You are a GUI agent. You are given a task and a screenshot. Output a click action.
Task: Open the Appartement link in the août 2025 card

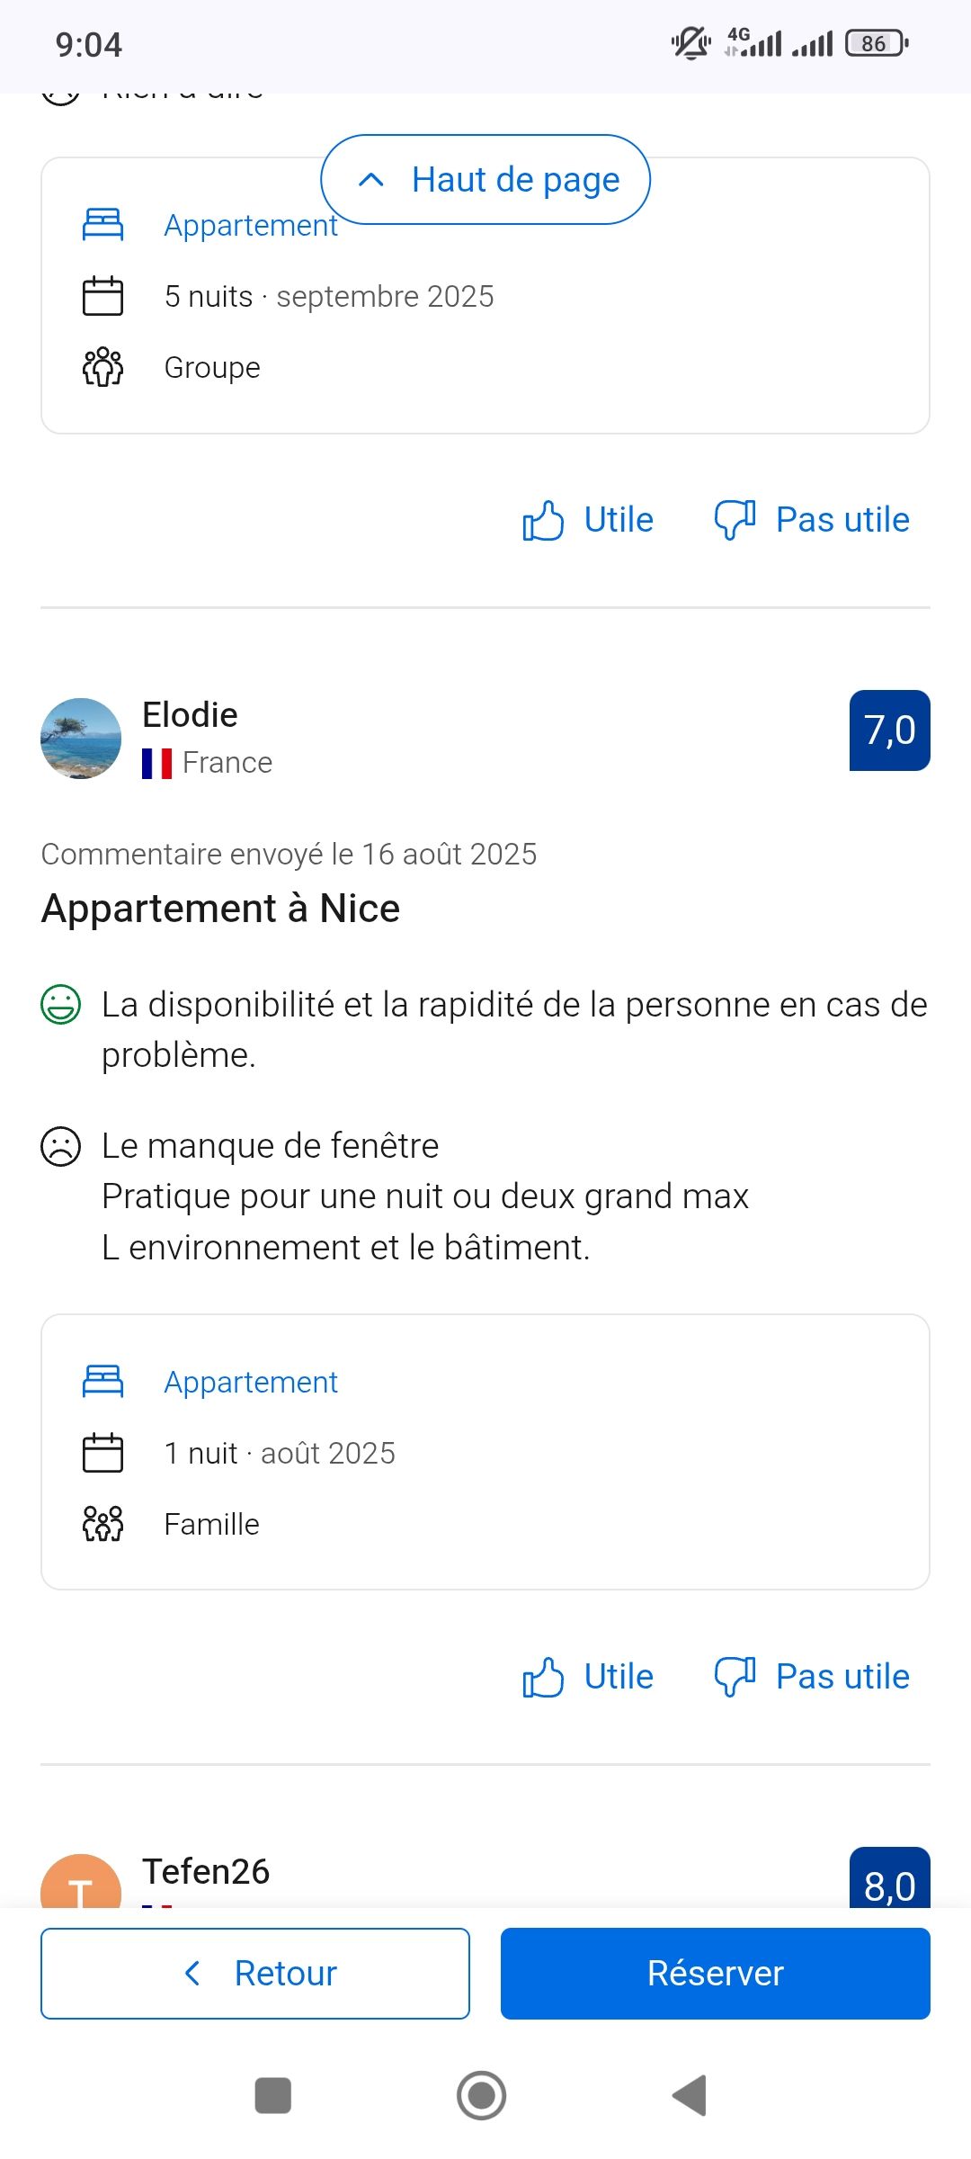pyautogui.click(x=251, y=1383)
